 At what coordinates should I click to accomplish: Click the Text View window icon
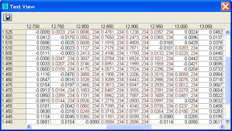(5, 7)
